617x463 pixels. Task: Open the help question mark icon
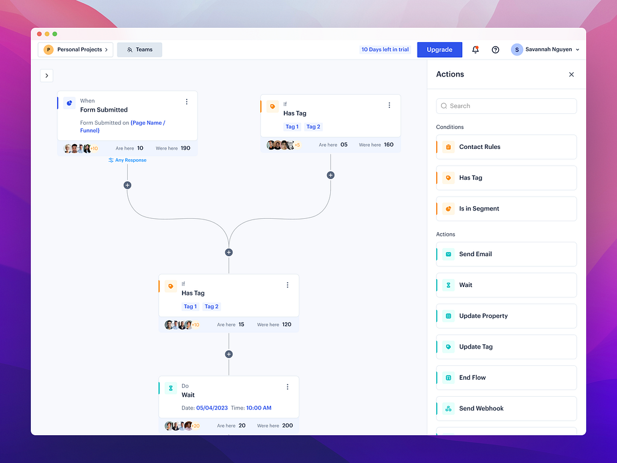[x=495, y=49]
